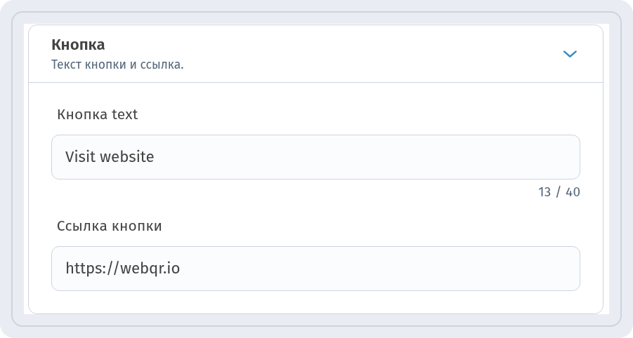Viewport: 633px width, 338px height.
Task: Focus the 'Visit website' text field
Action: 315,157
